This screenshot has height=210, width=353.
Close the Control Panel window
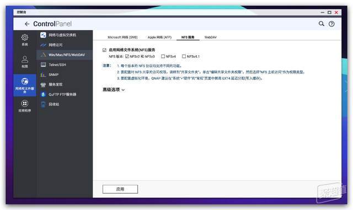[336, 12]
